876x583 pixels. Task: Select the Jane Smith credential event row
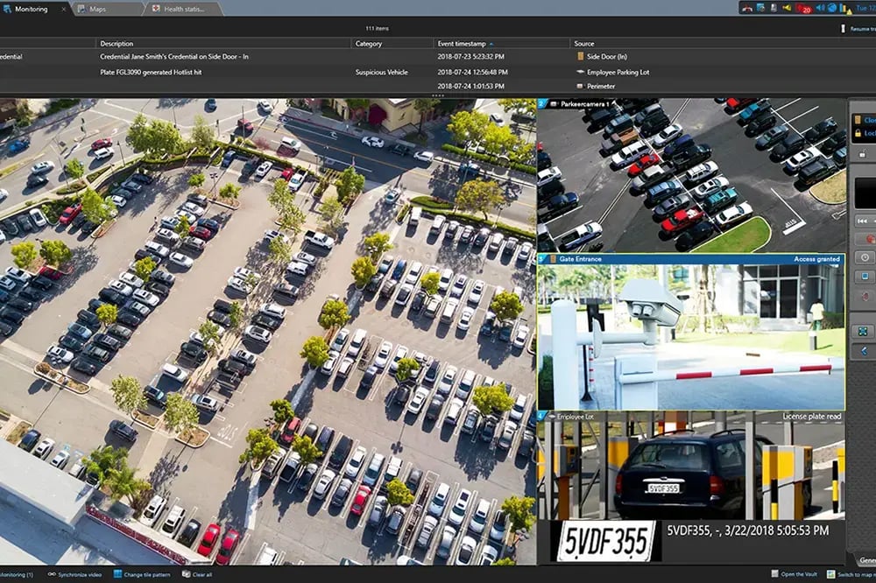(x=438, y=56)
